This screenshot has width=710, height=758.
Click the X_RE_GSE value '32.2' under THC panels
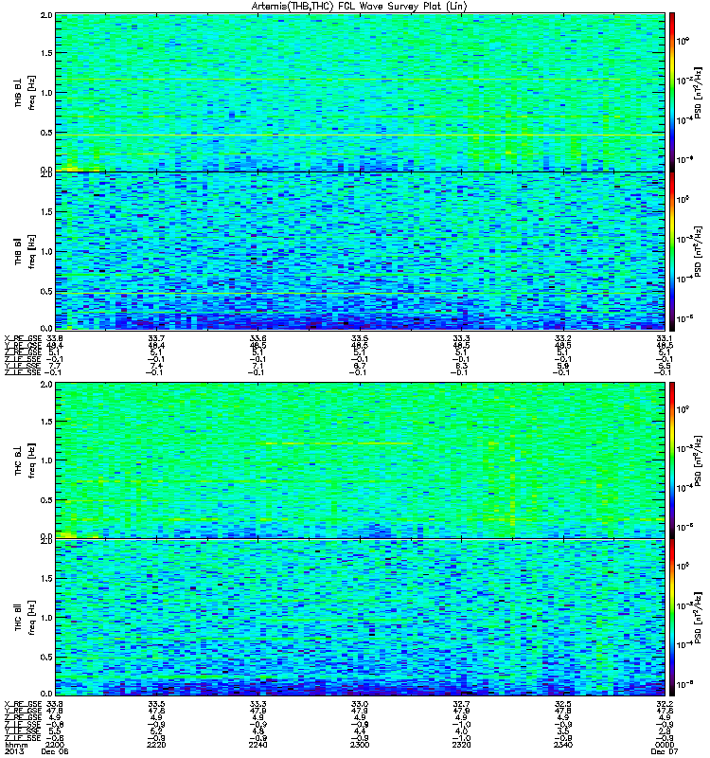[x=665, y=704]
